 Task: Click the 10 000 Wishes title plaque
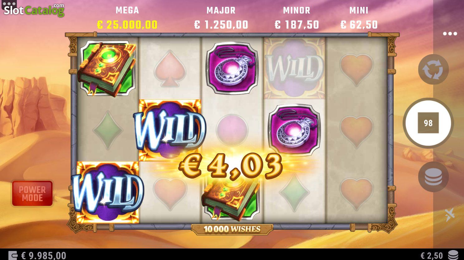tap(232, 229)
